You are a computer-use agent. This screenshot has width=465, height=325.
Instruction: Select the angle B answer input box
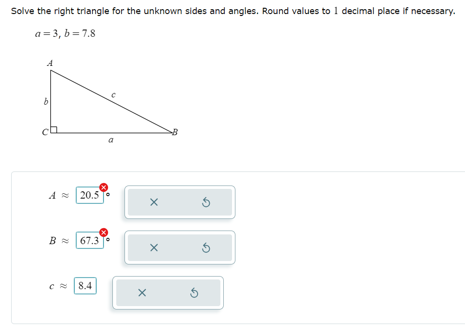click(89, 240)
